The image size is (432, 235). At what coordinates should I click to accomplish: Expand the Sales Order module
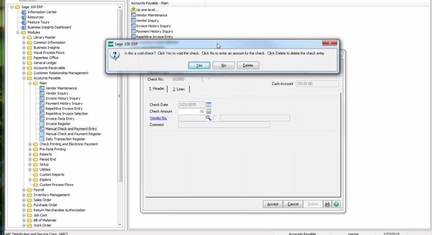24,200
